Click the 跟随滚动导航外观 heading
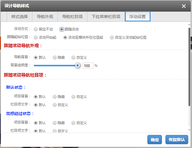Screen dimensions: 192x148 point(23,46)
